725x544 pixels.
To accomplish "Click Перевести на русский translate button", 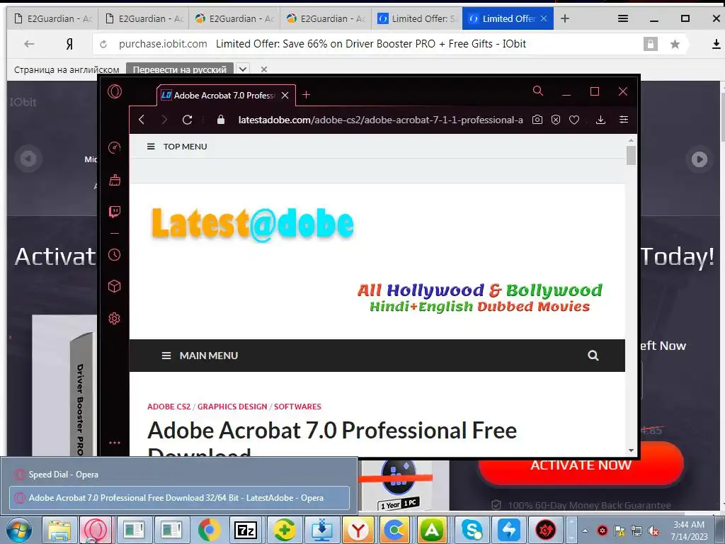I will pyautogui.click(x=180, y=69).
